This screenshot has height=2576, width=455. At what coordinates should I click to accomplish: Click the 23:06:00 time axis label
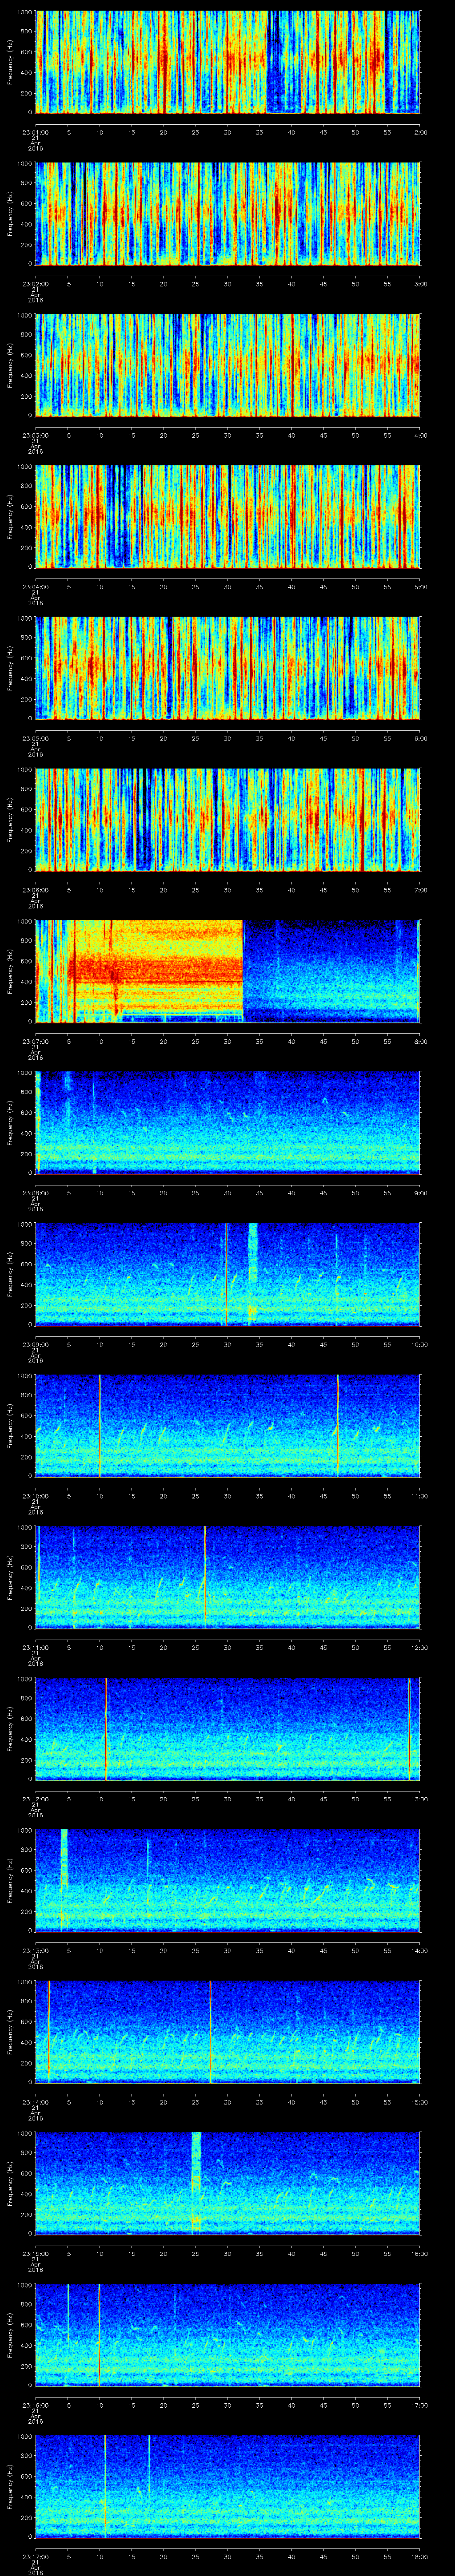[36, 890]
